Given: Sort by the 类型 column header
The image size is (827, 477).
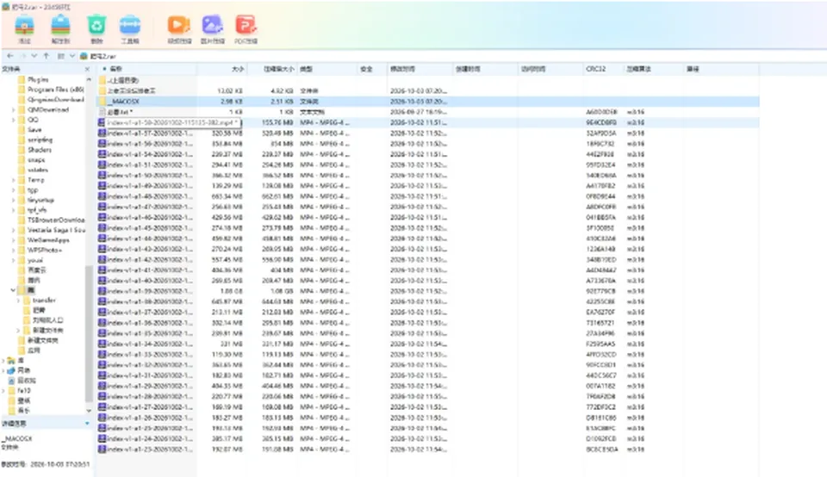Looking at the screenshot, I should coord(327,69).
